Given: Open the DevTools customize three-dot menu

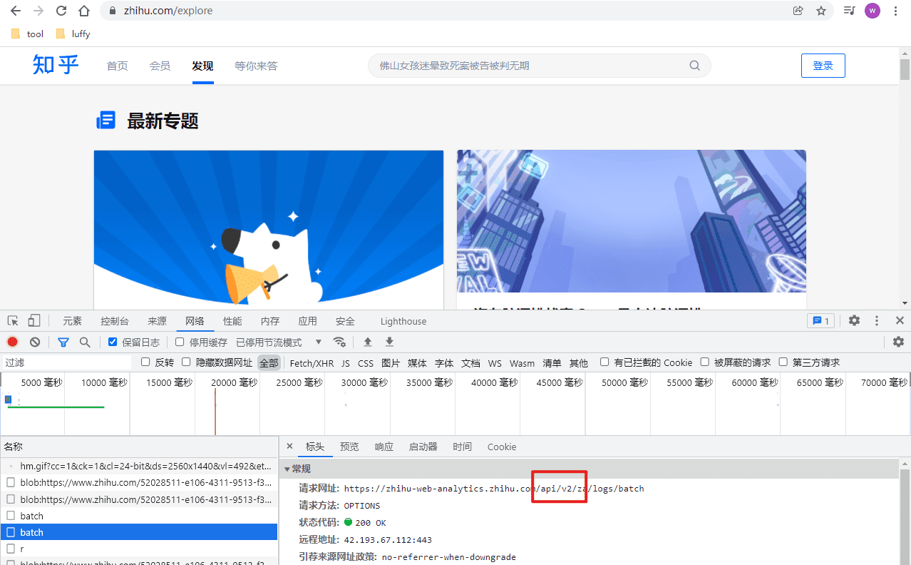Looking at the screenshot, I should pos(877,321).
